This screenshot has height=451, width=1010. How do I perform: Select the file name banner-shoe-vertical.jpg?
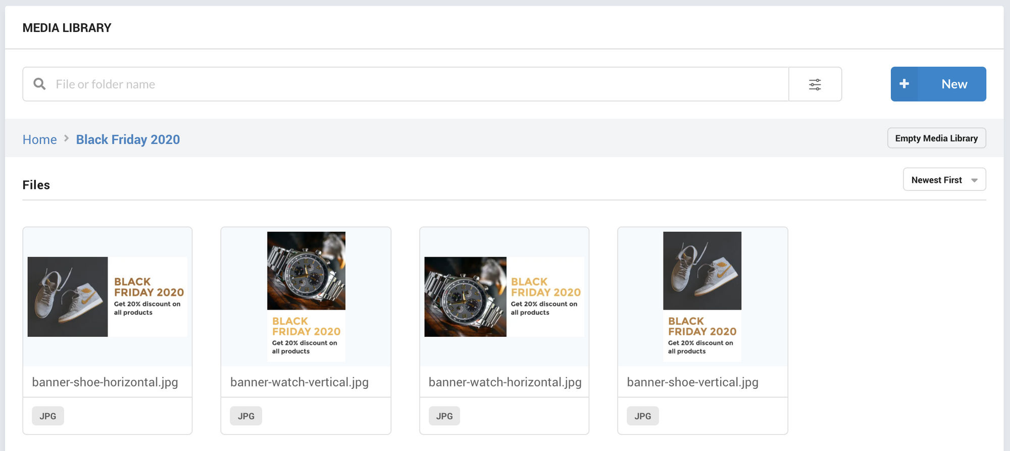[x=693, y=382]
